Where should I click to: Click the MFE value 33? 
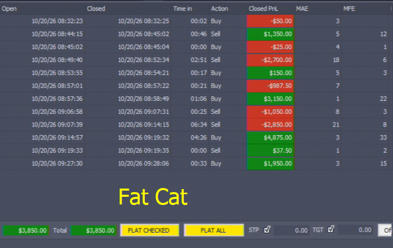383,138
